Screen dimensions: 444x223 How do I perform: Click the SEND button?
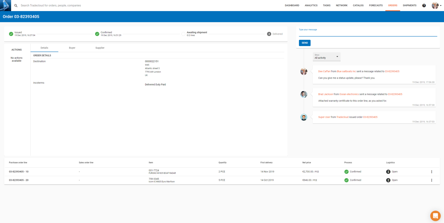(x=305, y=43)
